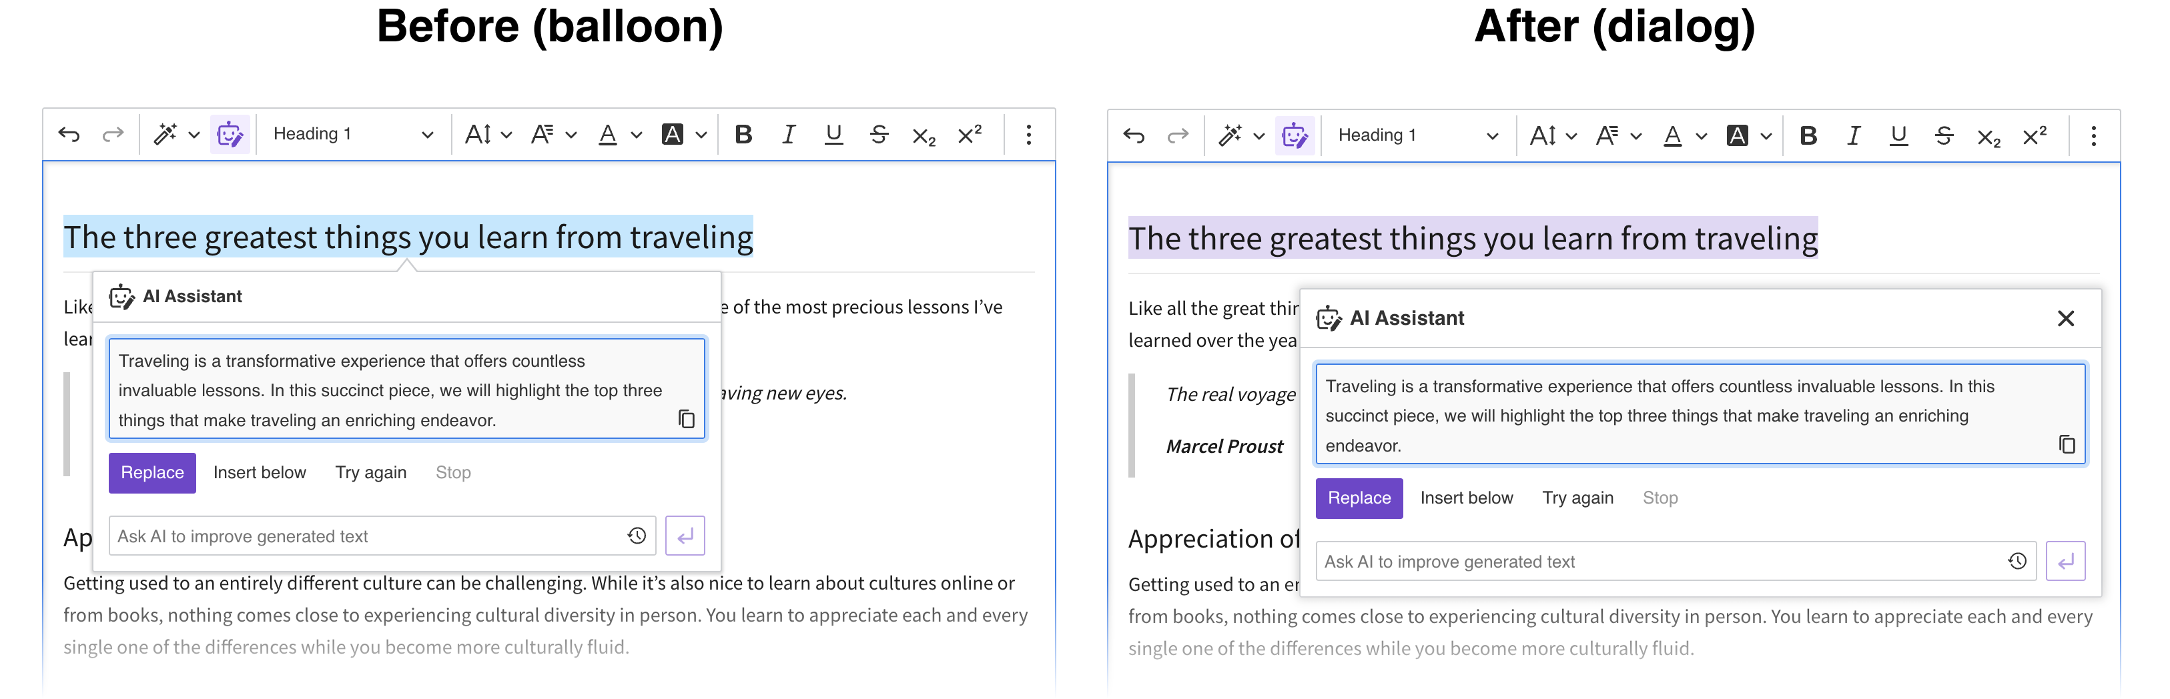Toggle strikethrough formatting
The width and height of the screenshot is (2170, 699).
[879, 134]
